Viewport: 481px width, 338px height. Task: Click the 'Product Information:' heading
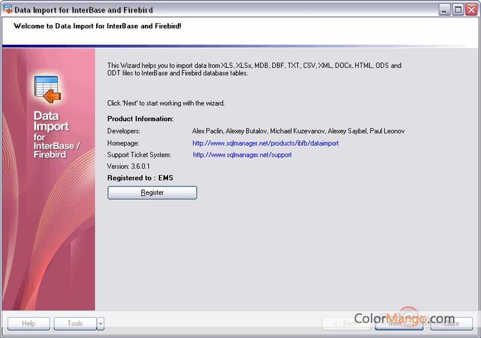click(x=140, y=119)
